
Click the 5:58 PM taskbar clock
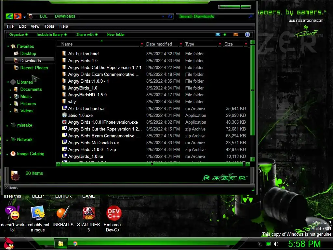(x=304, y=244)
